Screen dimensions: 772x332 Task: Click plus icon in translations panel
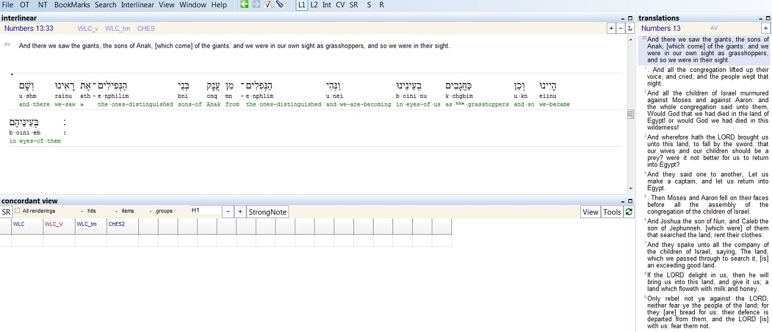765,29
